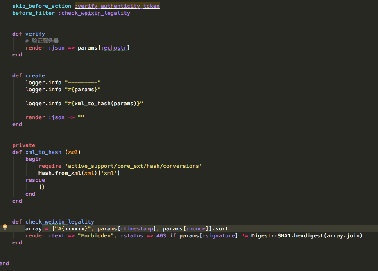This screenshot has height=271, width=378.
Task: Click 'check_weixin_legality' in its def line
Action: tap(60, 222)
